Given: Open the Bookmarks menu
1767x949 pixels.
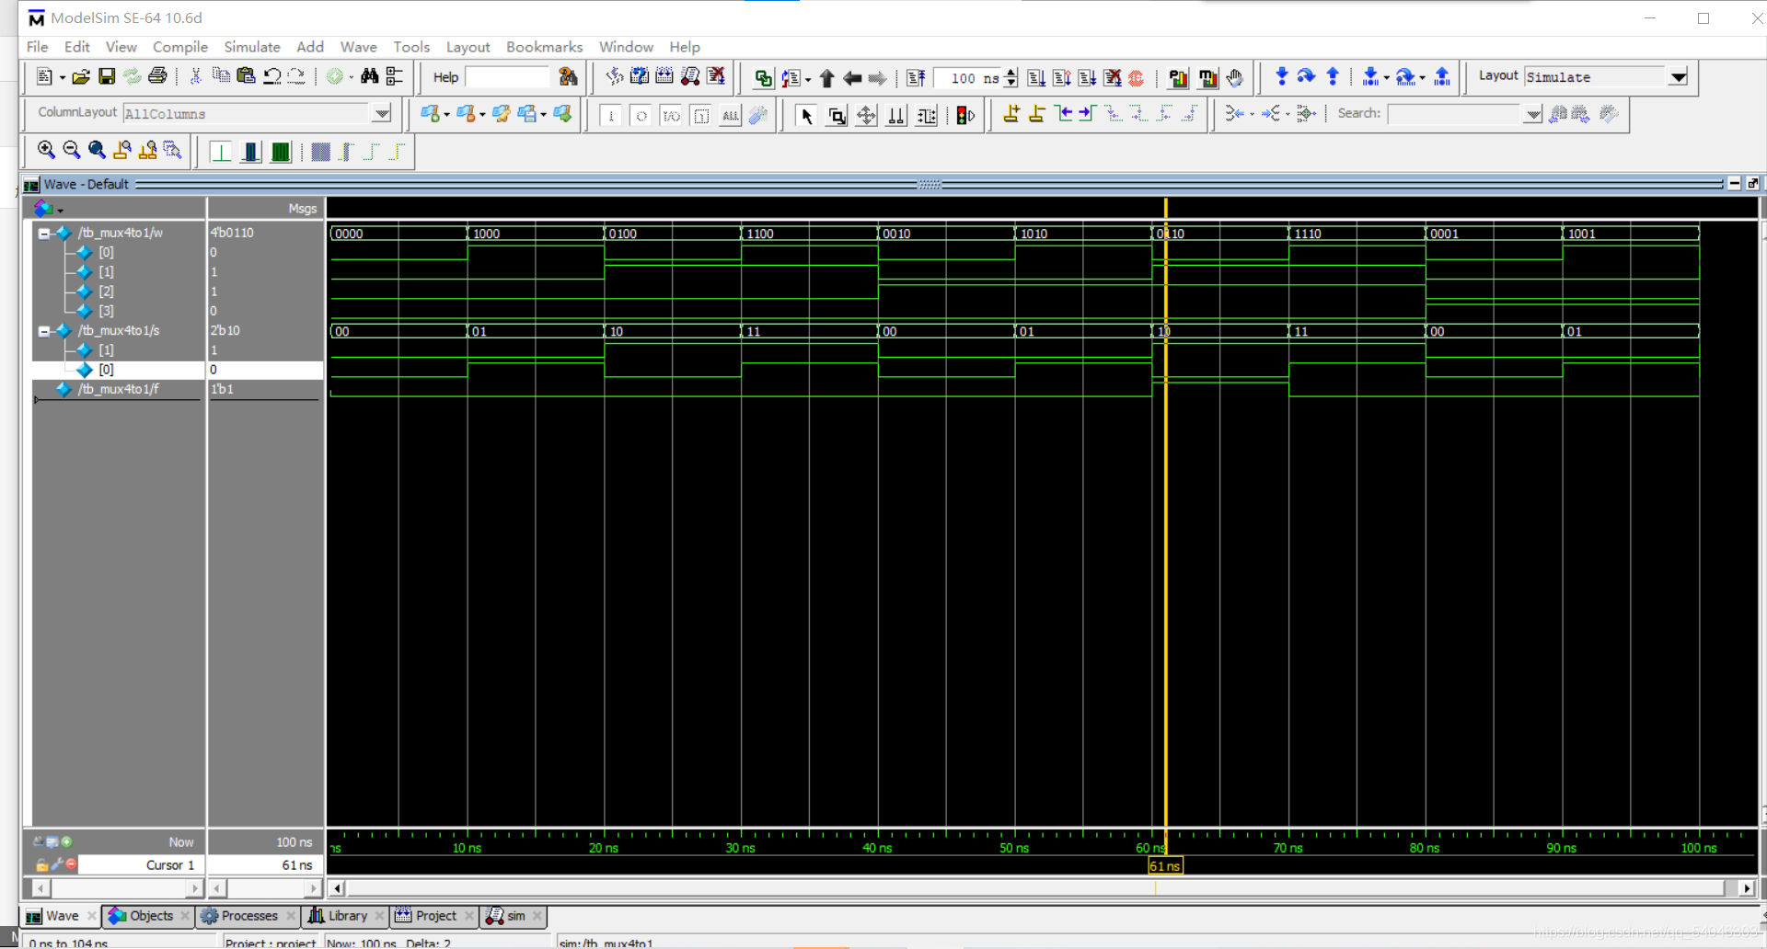Looking at the screenshot, I should (x=545, y=47).
